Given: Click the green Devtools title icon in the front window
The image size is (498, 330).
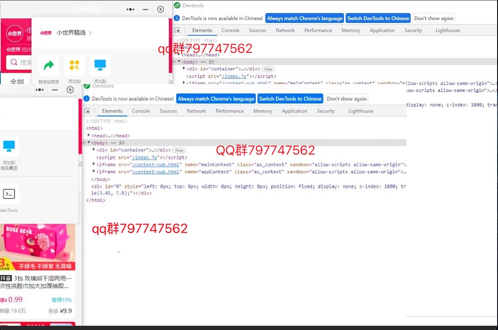Looking at the screenshot, I should [87, 86].
